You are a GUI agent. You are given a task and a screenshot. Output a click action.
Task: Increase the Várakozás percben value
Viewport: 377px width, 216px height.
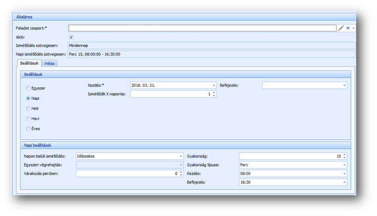tap(180, 172)
